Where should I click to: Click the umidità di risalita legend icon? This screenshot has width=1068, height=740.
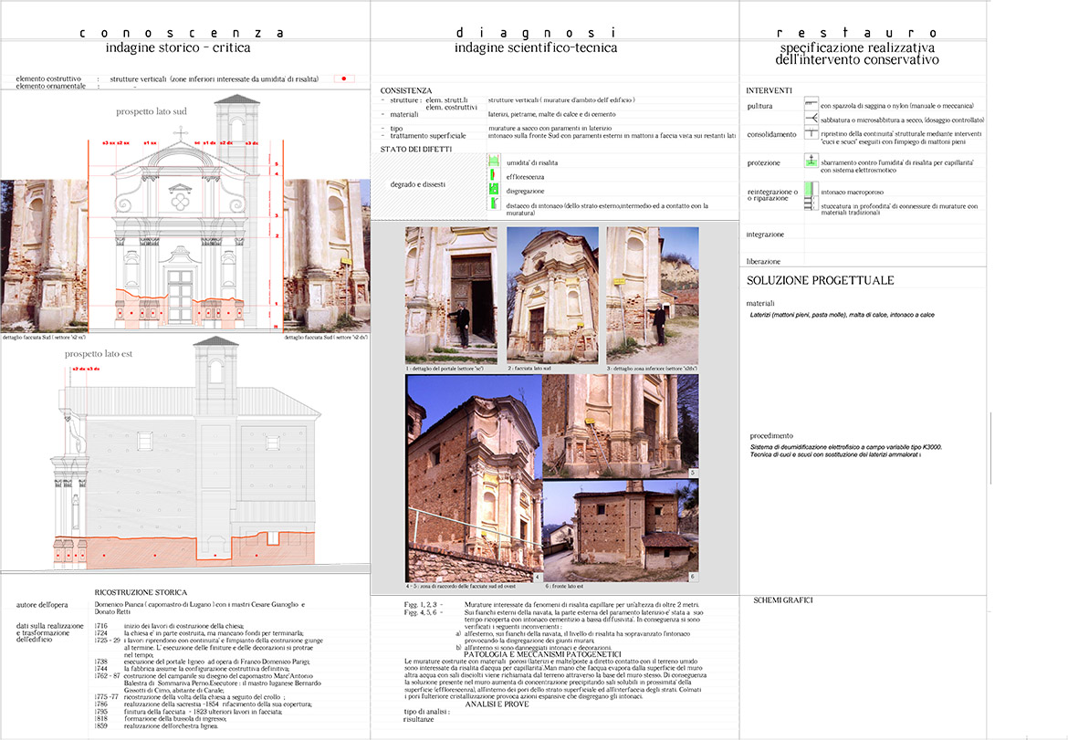tap(494, 161)
